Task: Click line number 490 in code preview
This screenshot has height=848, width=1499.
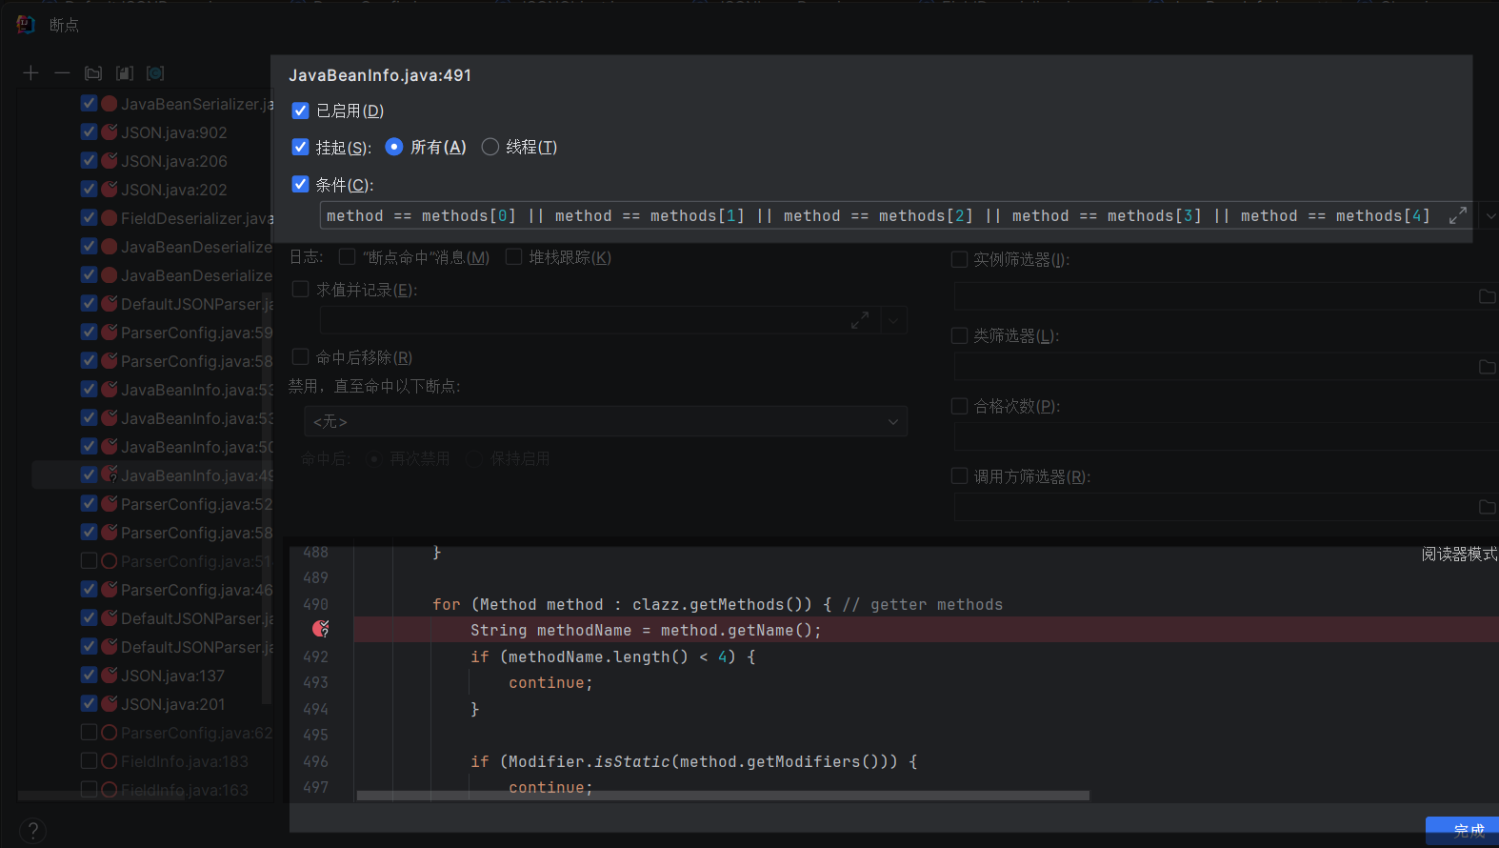Action: [x=315, y=604]
